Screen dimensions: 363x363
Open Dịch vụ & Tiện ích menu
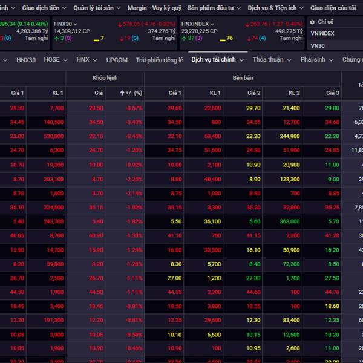pos(275,8)
